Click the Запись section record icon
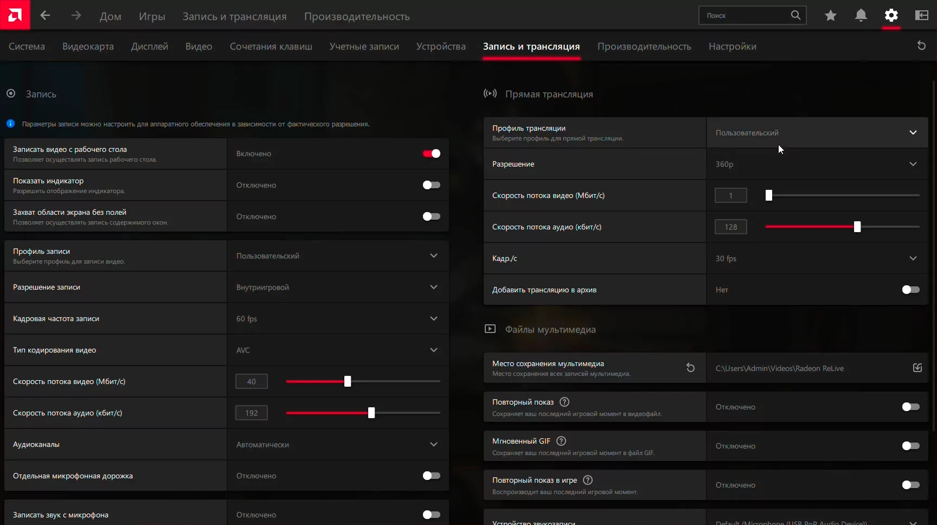The image size is (937, 525). 11,93
